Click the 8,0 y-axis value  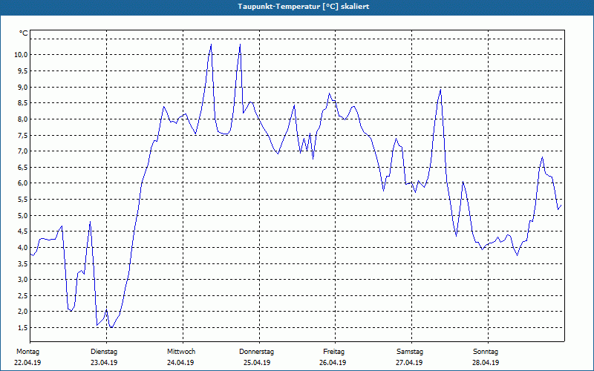[x=22, y=119]
